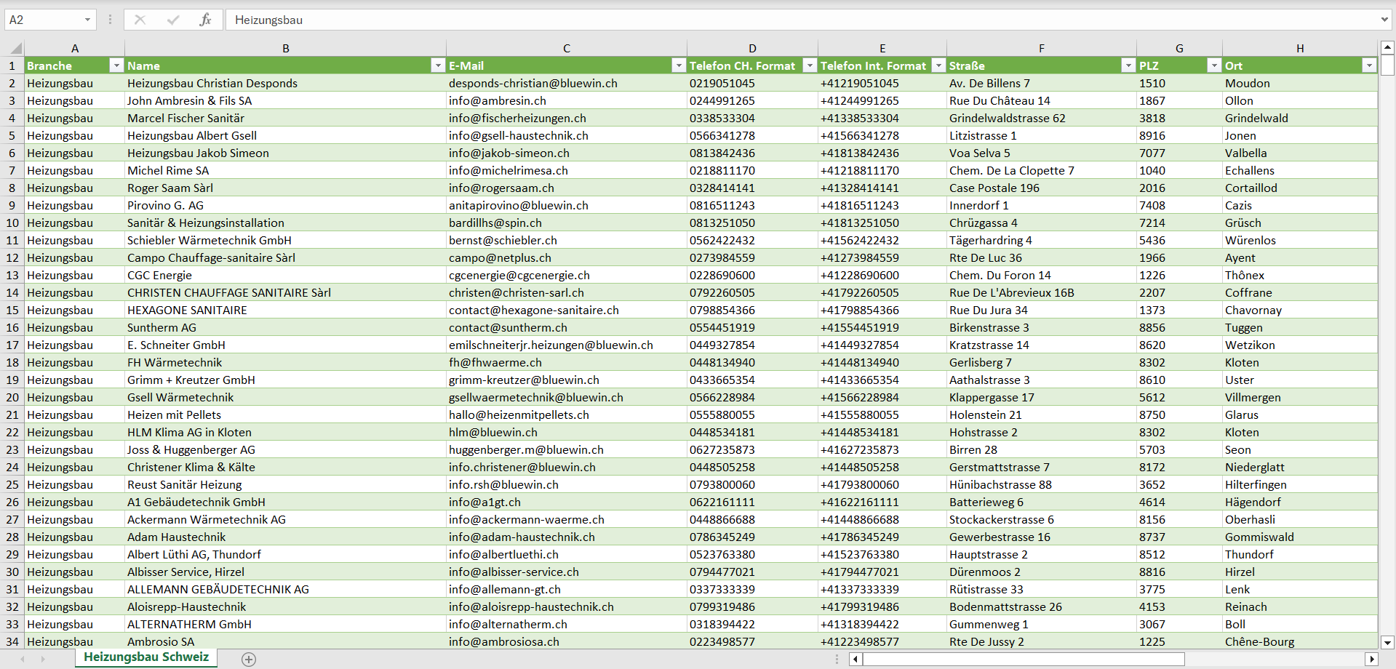Select cell CGC Energie
Screen dimensions: 1396x669
(x=286, y=275)
